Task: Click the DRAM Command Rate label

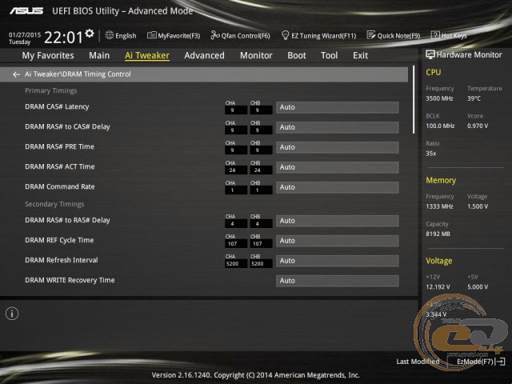Action: pyautogui.click(x=60, y=186)
